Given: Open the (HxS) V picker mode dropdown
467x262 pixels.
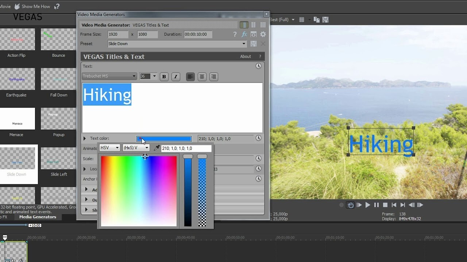Looking at the screenshot, I should (136, 148).
